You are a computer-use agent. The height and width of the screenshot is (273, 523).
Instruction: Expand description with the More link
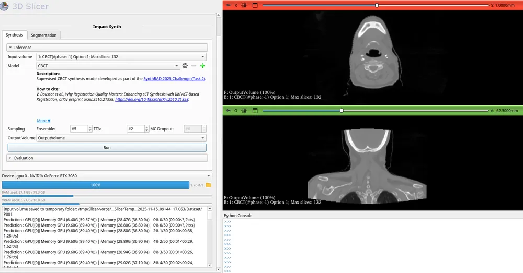(43, 121)
